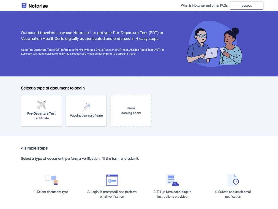The width and height of the screenshot is (278, 209).
Task: Click the '4 simple steps' heading
Action: [x=34, y=148]
